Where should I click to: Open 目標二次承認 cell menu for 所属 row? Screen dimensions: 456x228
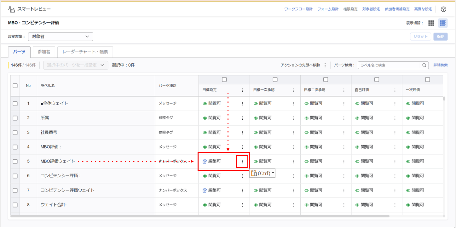344,118
